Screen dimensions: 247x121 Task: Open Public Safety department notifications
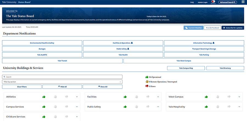tap(123, 49)
